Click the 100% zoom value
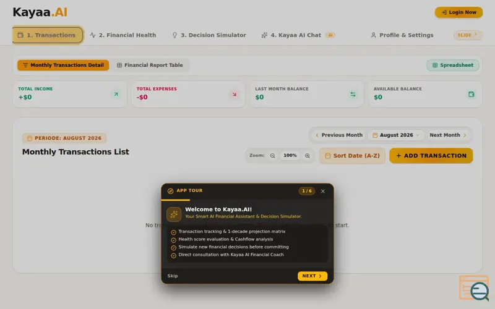The height and width of the screenshot is (309, 495). (290, 156)
